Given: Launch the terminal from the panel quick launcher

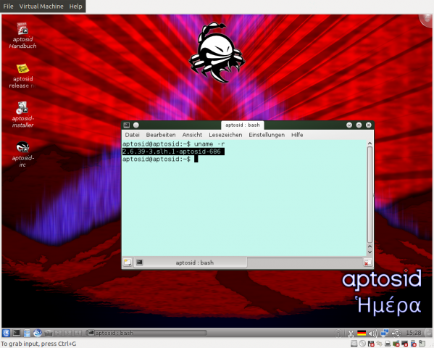Looking at the screenshot, I should click(17, 333).
